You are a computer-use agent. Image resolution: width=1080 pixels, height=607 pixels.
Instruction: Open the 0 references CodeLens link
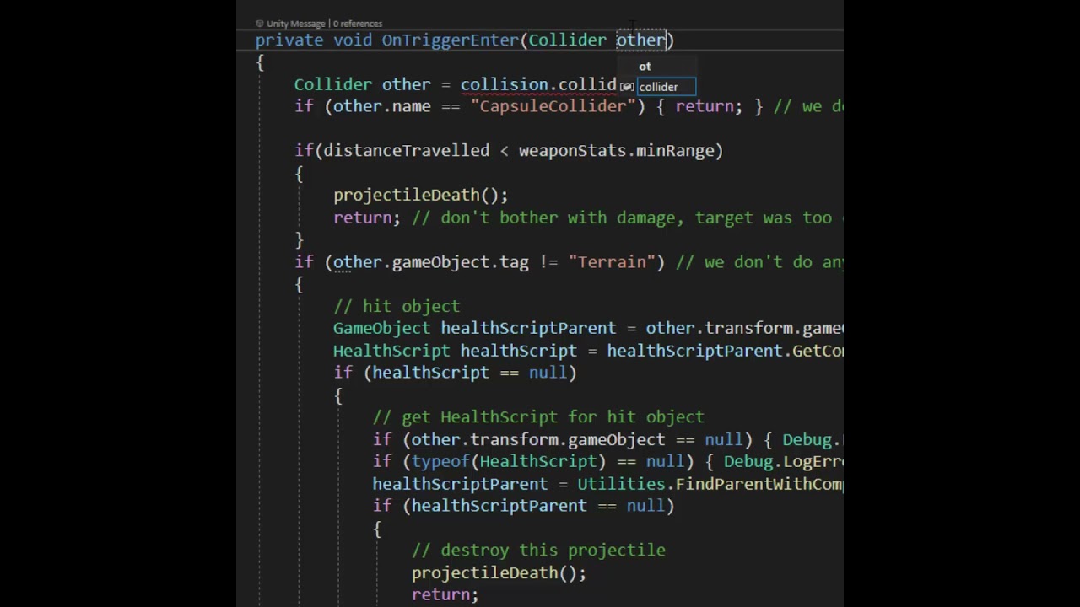pyautogui.click(x=358, y=24)
